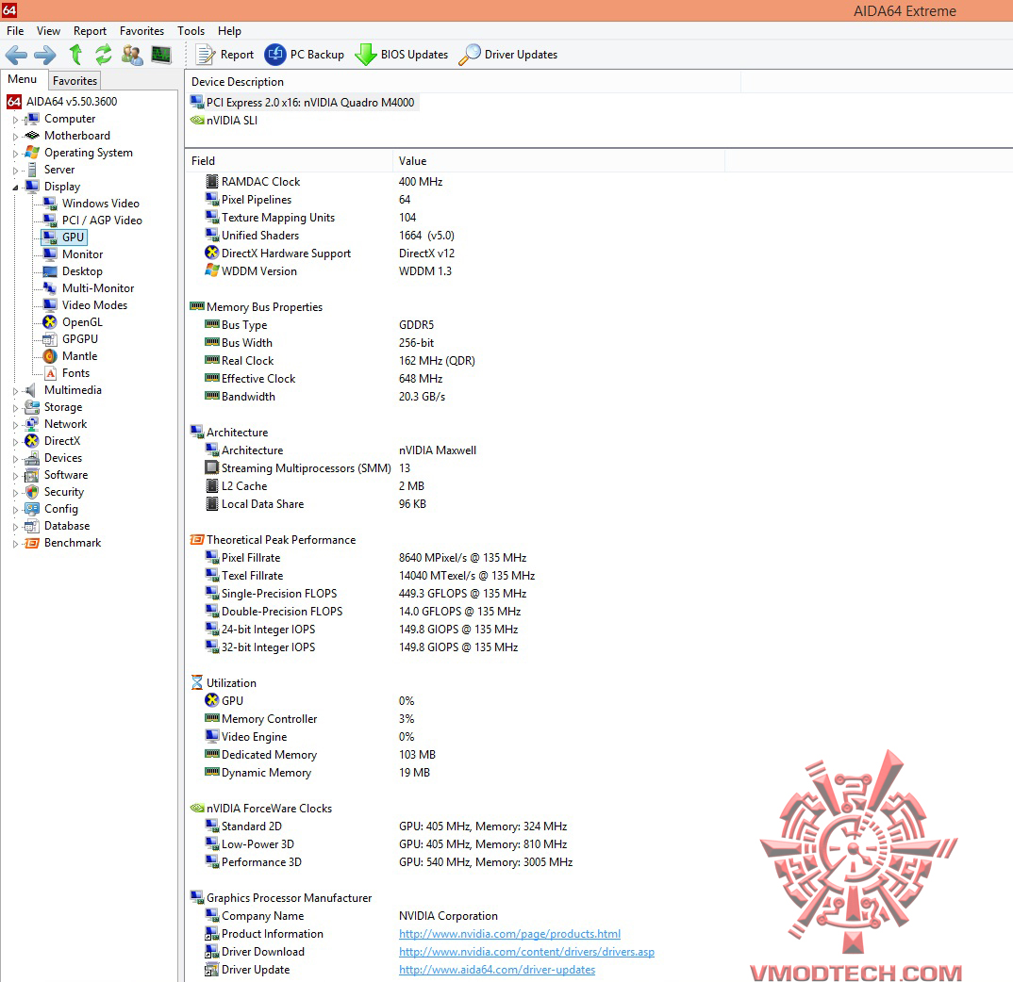Expand the Operating System tree node
The height and width of the screenshot is (982, 1013).
[15, 154]
